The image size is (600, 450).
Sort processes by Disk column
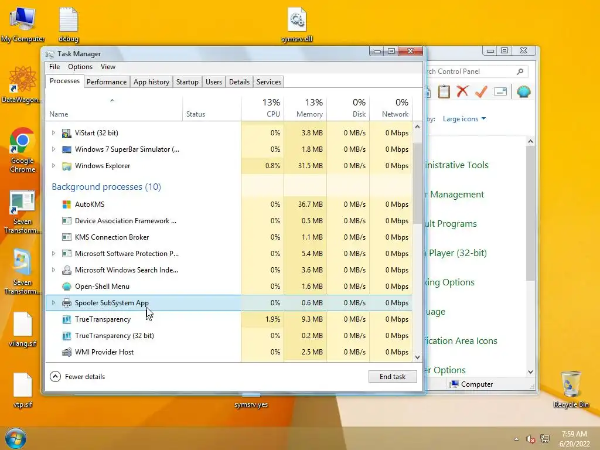click(x=348, y=108)
